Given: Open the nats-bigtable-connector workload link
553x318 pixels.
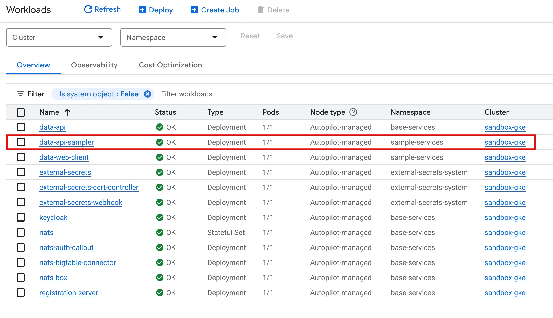Looking at the screenshot, I should coord(78,262).
